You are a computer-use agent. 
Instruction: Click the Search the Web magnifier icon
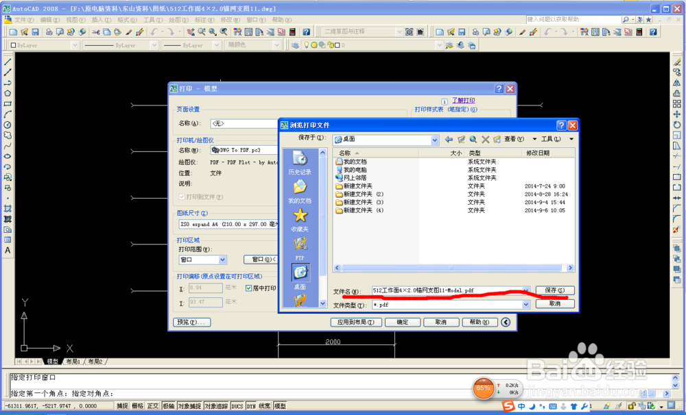click(x=473, y=139)
